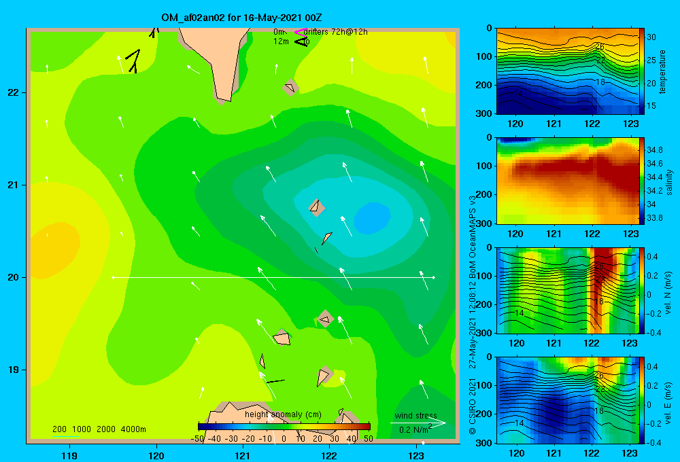Click latitude label 22 on main map
This screenshot has width=680, height=462.
pyautogui.click(x=14, y=92)
